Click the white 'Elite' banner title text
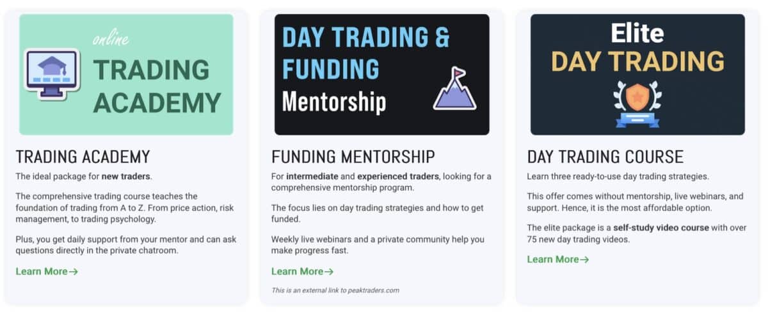The width and height of the screenshot is (768, 314). coord(637,32)
